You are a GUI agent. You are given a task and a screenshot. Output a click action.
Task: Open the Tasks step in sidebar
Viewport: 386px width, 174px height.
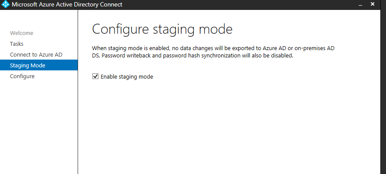coord(17,44)
